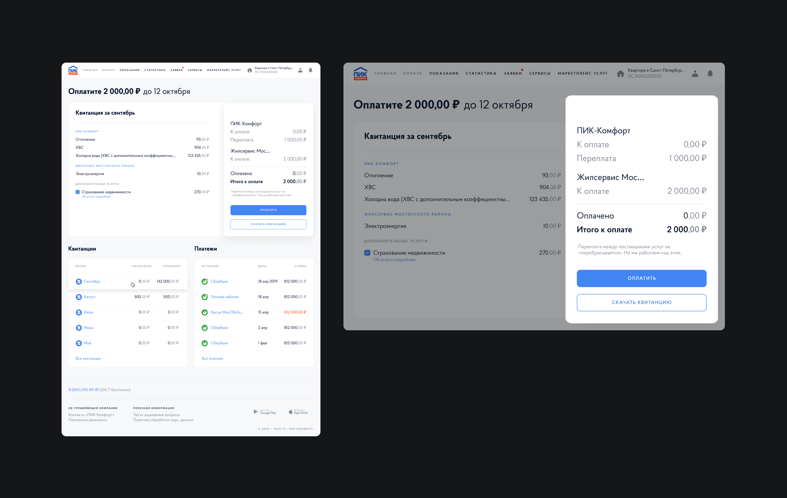The width and height of the screenshot is (787, 498).
Task: Click notification bell in left screen header
Action: [x=310, y=70]
